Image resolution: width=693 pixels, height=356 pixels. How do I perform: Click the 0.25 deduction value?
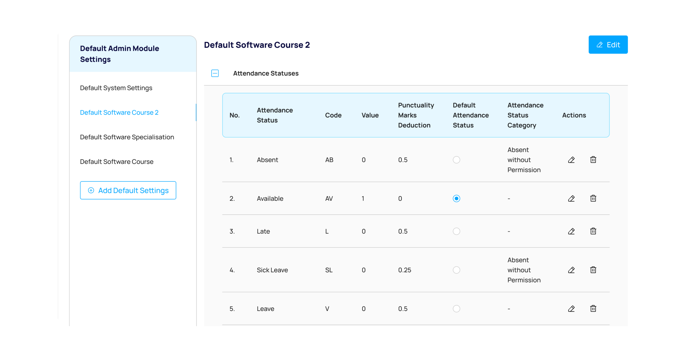click(405, 270)
